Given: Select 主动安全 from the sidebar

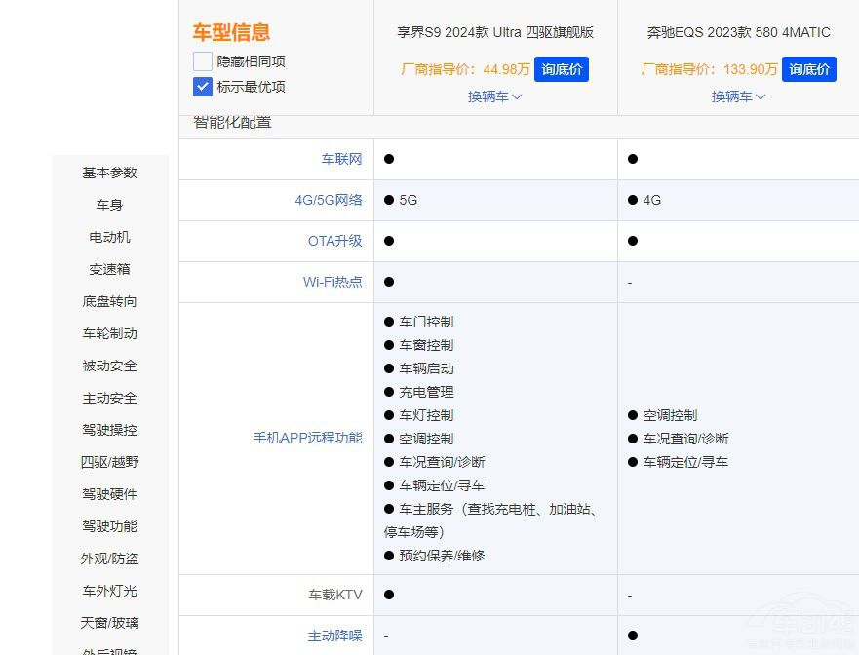Looking at the screenshot, I should [x=109, y=398].
